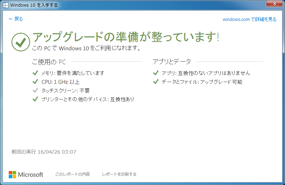Screen dimensions: 285x185
Task: Click the checkmark next to データとファイル
Action: pyautogui.click(x=156, y=82)
